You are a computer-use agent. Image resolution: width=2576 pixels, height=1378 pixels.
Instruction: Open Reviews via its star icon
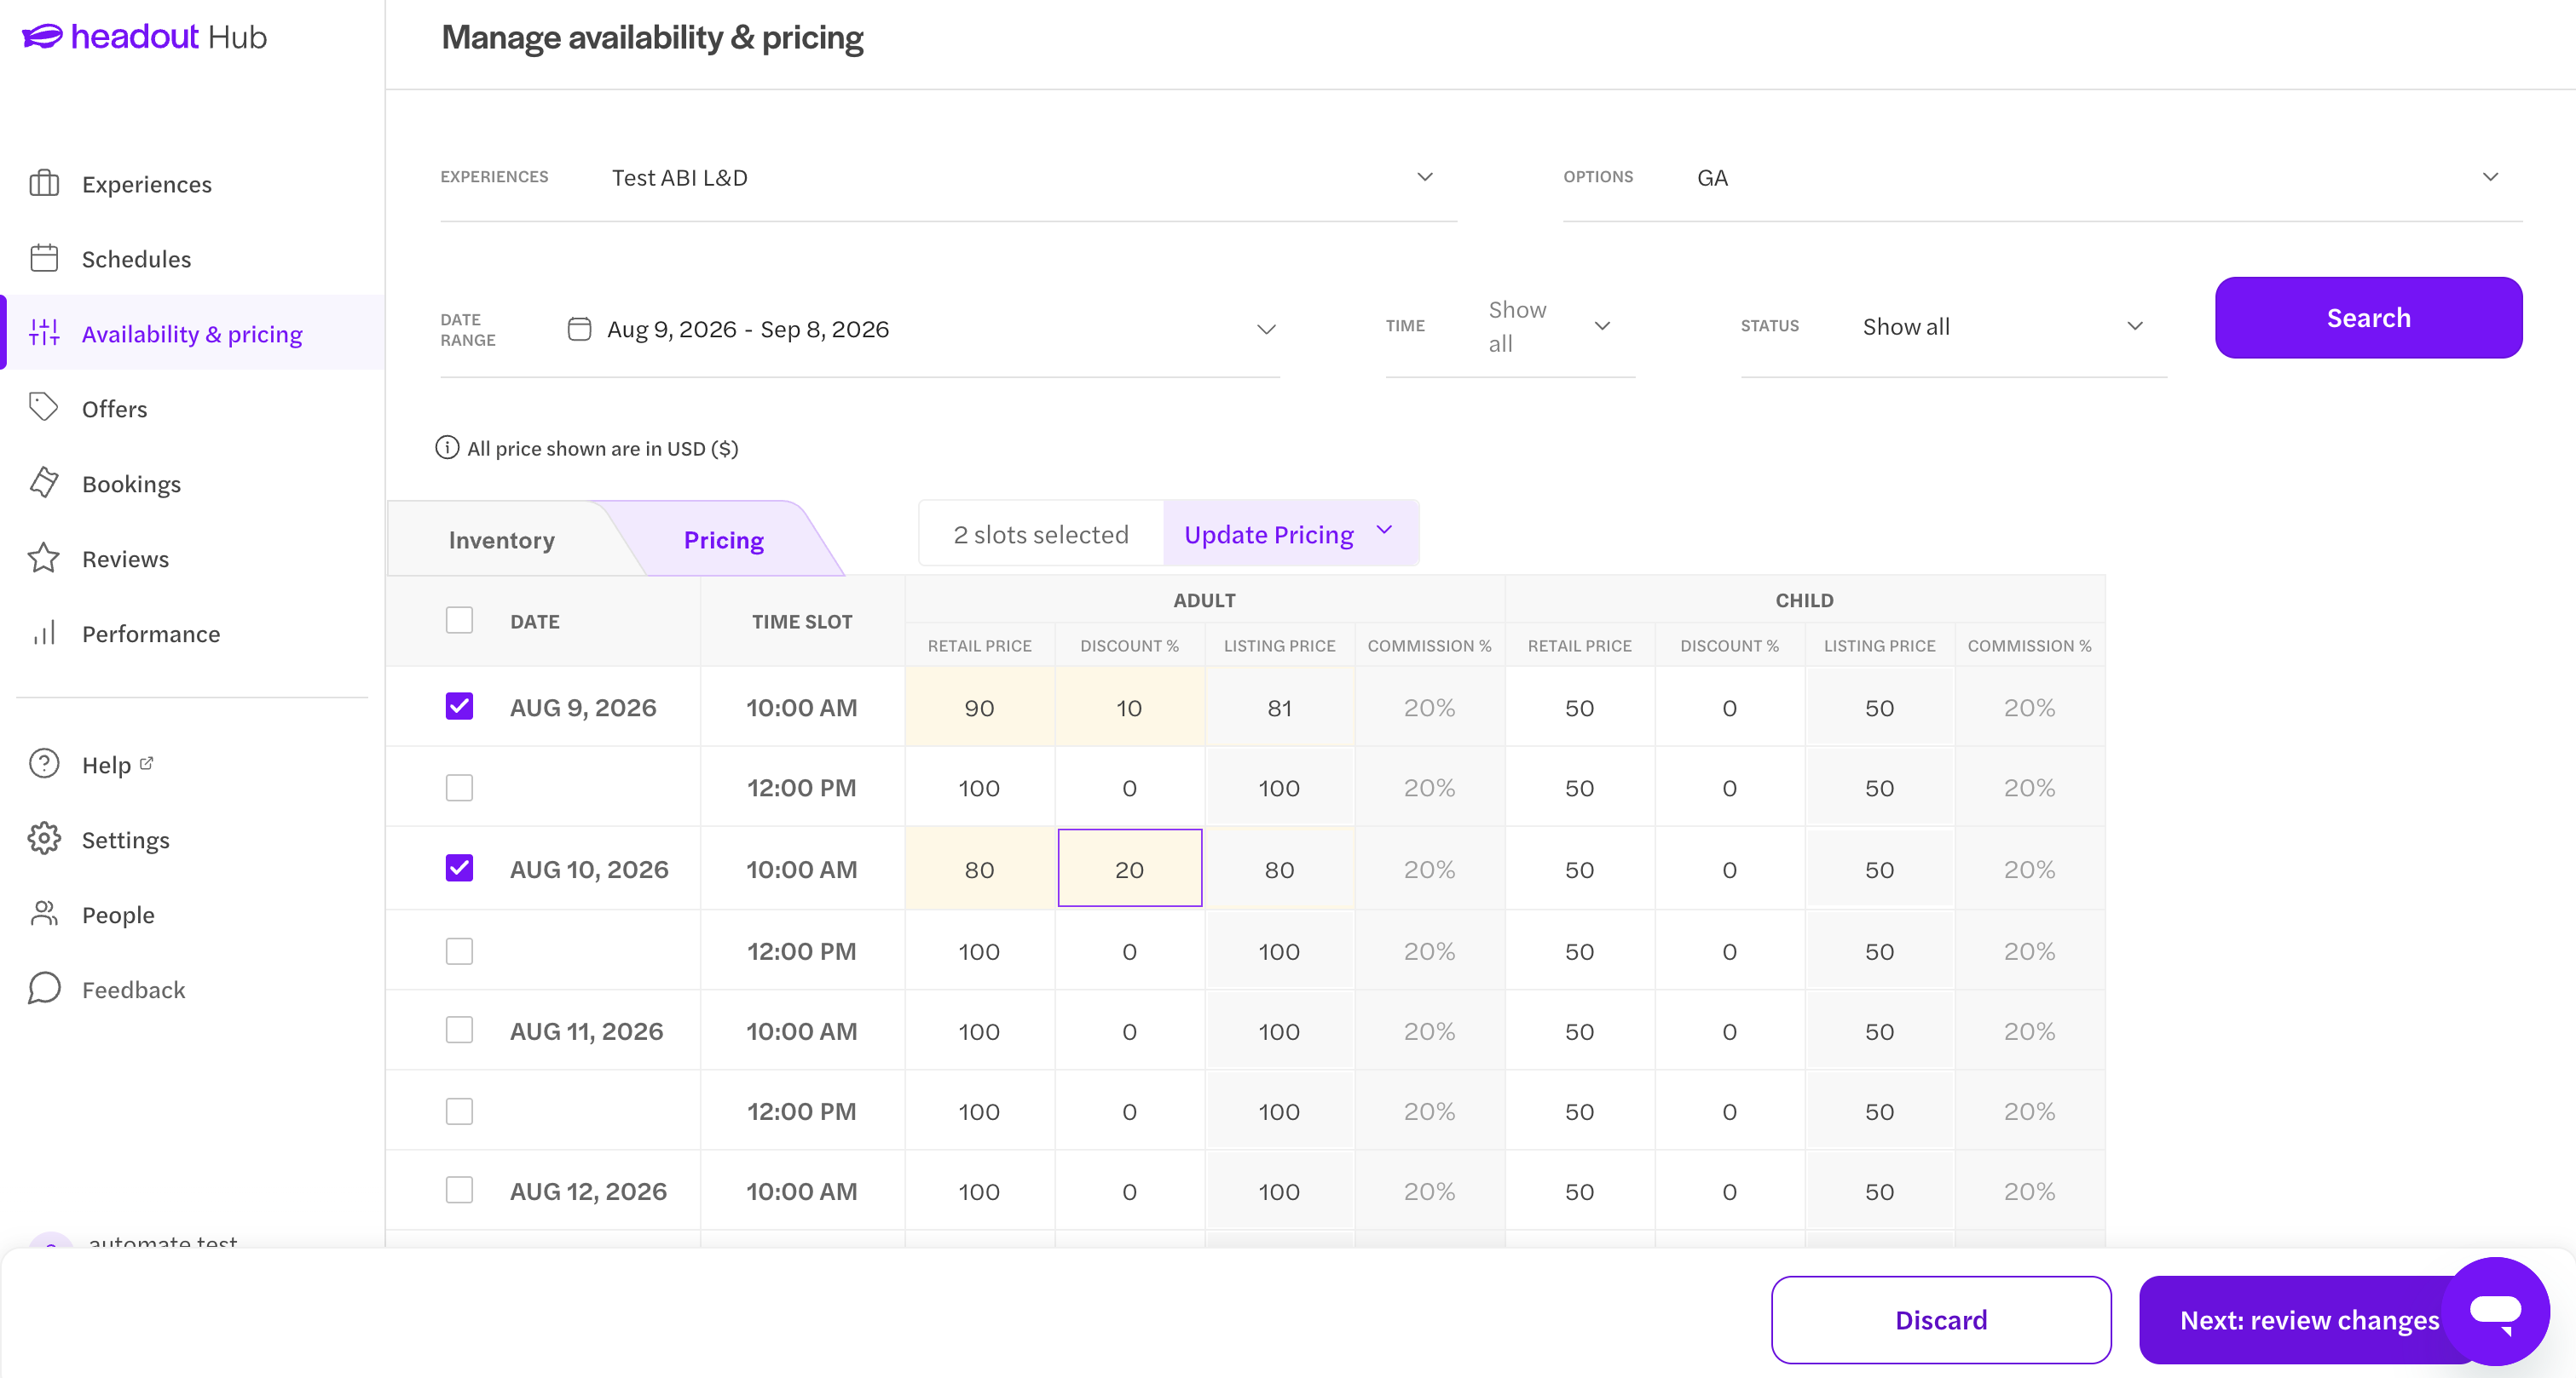(44, 558)
